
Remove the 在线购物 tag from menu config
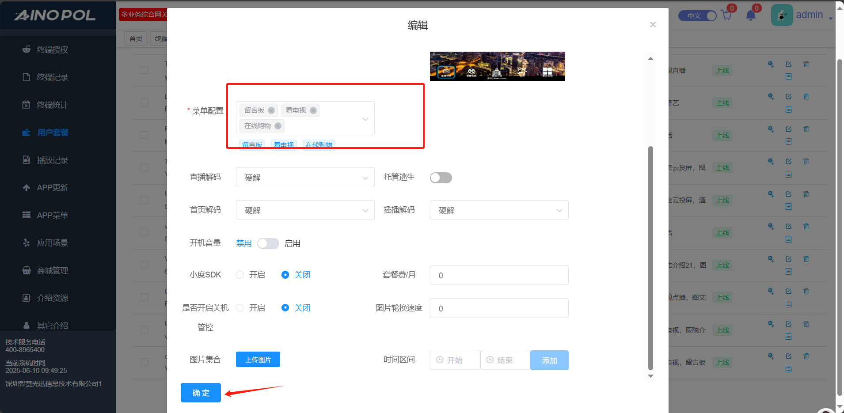pyautogui.click(x=278, y=126)
